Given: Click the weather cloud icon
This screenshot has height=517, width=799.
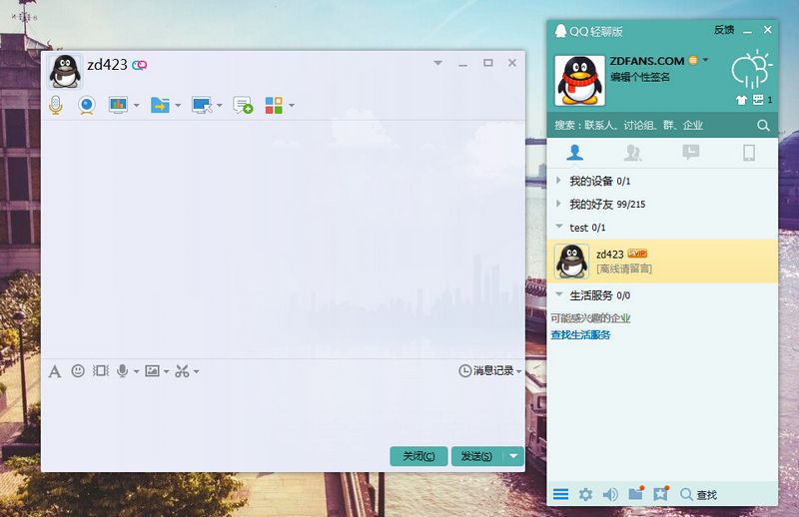Looking at the screenshot, I should coord(752,69).
